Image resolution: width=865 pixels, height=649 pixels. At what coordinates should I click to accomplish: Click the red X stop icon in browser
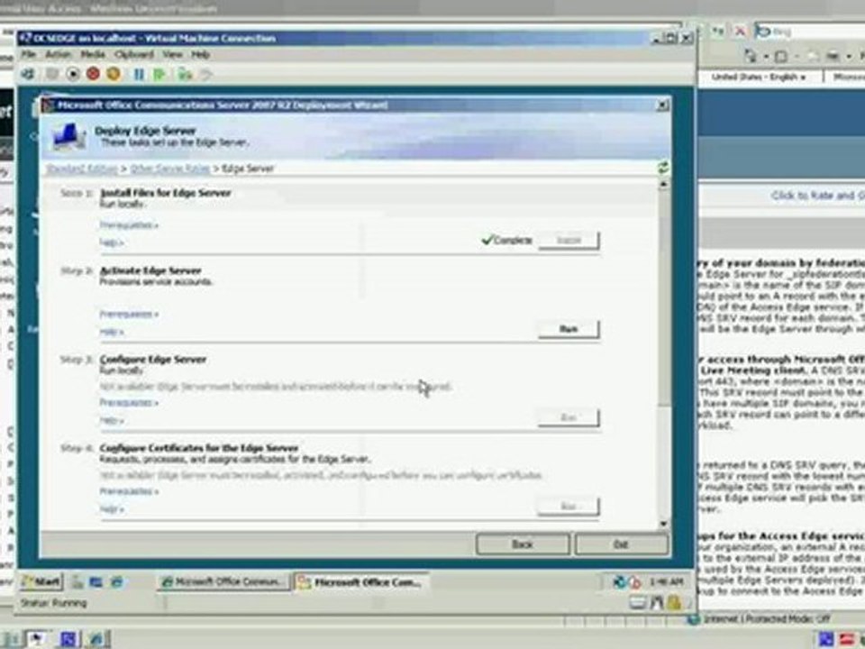pyautogui.click(x=740, y=31)
